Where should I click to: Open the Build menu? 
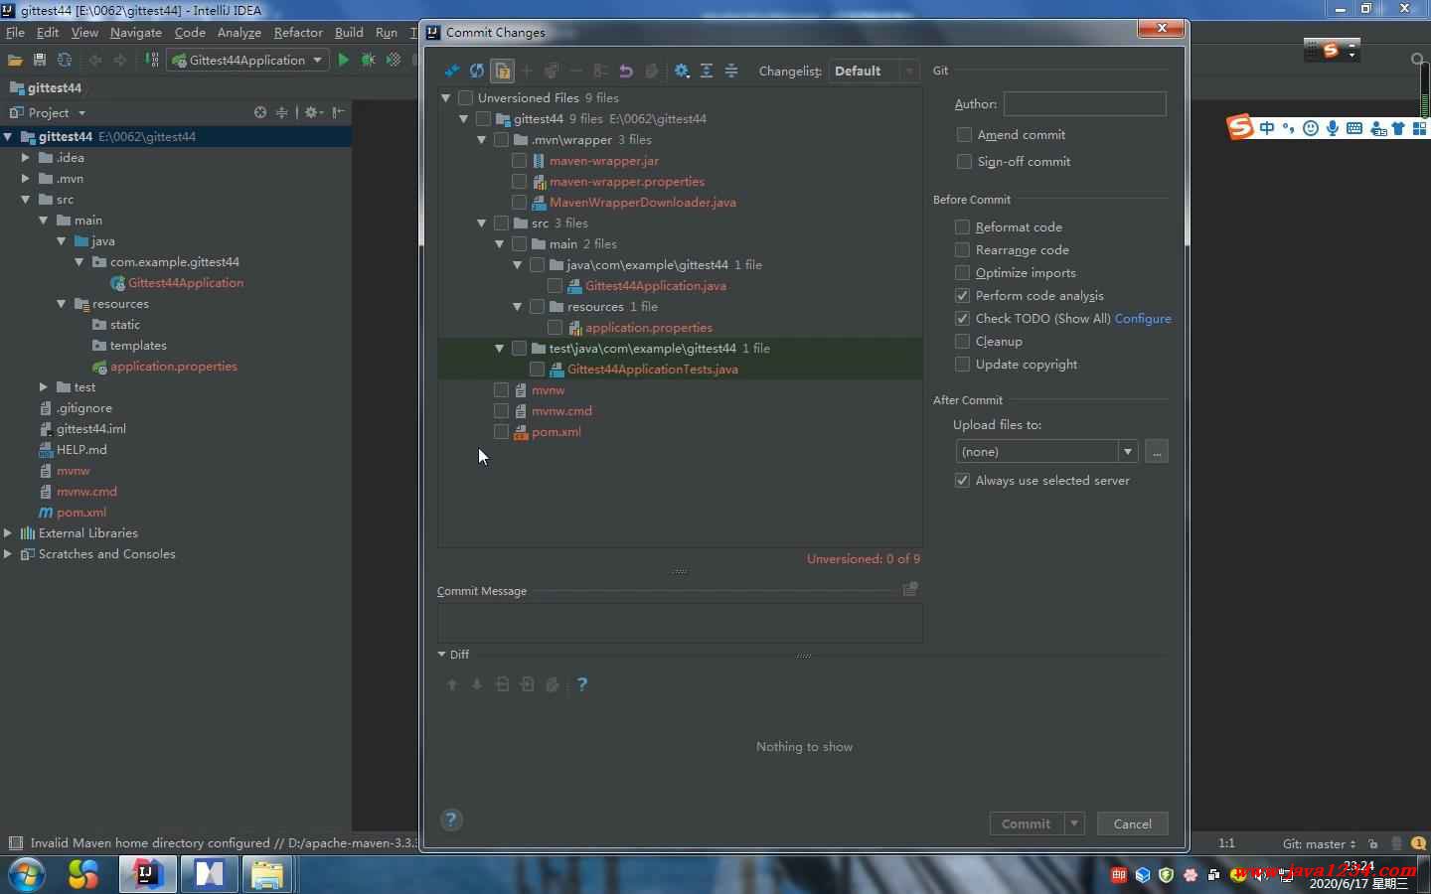tap(349, 32)
